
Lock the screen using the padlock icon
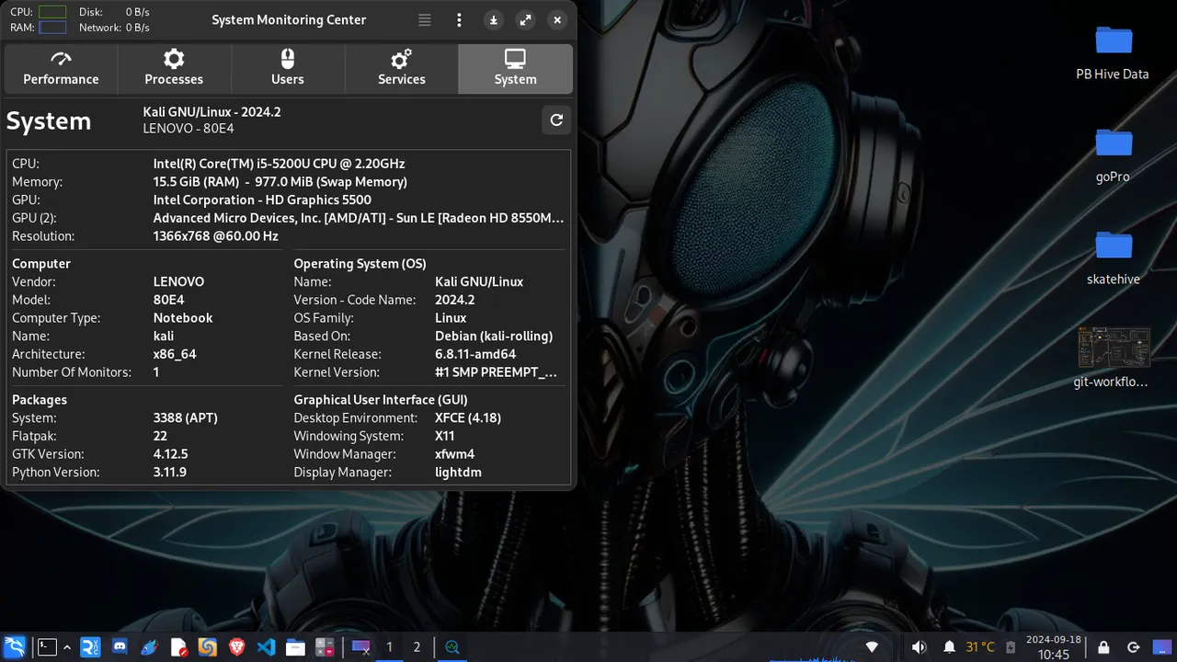(1104, 647)
